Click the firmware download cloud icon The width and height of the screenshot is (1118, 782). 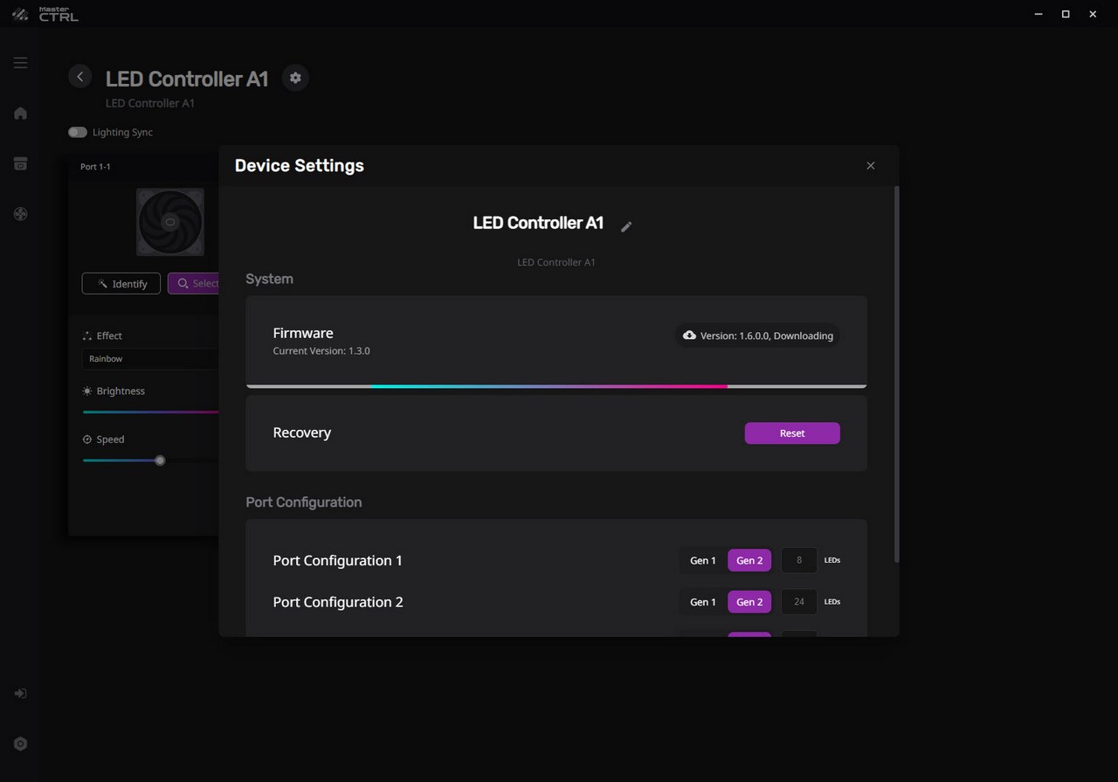tap(689, 336)
